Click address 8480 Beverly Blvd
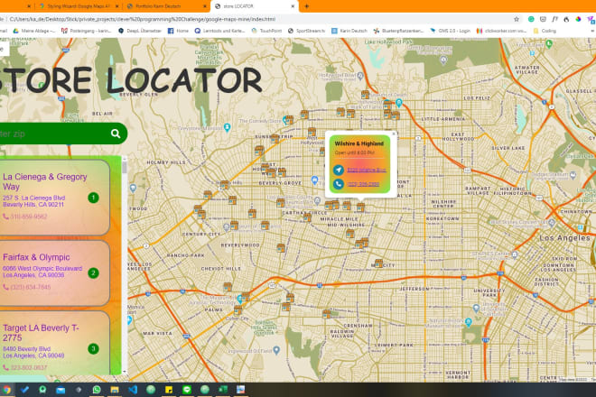Screen dimensions: 596x397 [x=26, y=349]
